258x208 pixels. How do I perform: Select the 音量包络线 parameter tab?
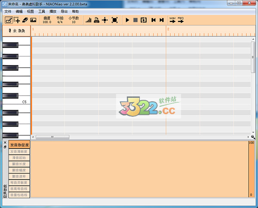(x=19, y=195)
